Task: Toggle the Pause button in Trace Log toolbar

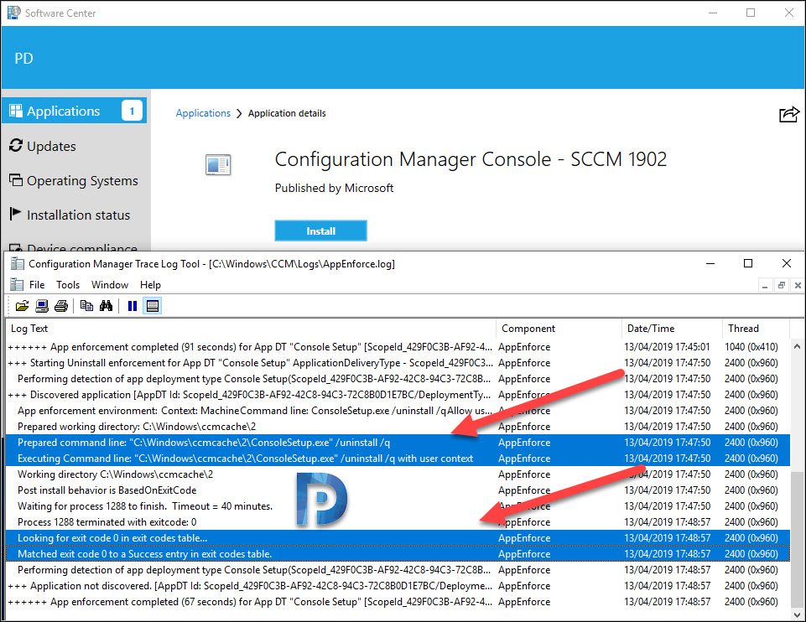Action: tap(133, 306)
